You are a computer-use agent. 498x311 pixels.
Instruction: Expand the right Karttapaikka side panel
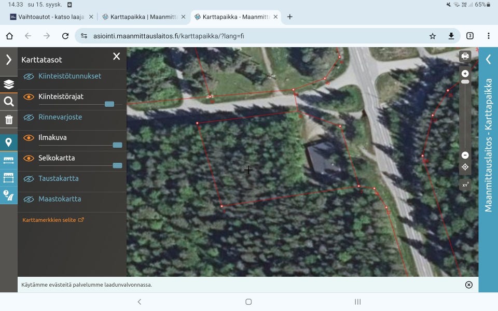(x=488, y=59)
